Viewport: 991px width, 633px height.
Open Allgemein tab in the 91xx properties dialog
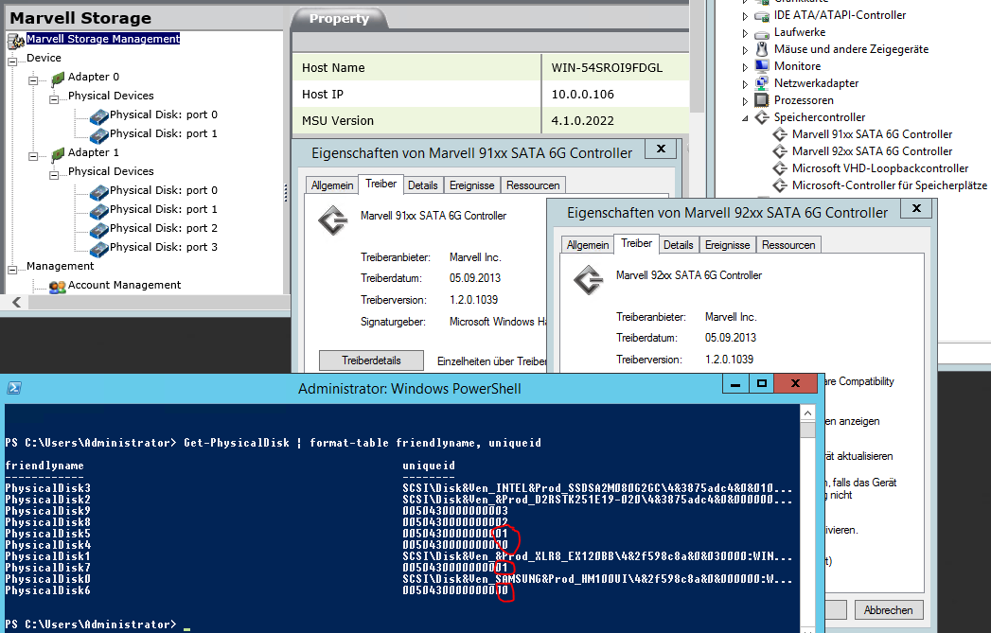pyautogui.click(x=332, y=185)
